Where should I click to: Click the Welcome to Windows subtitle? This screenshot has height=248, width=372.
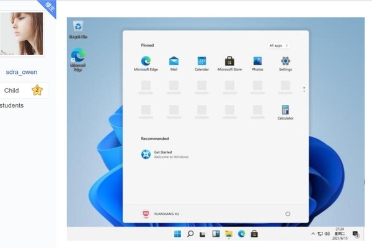click(171, 157)
